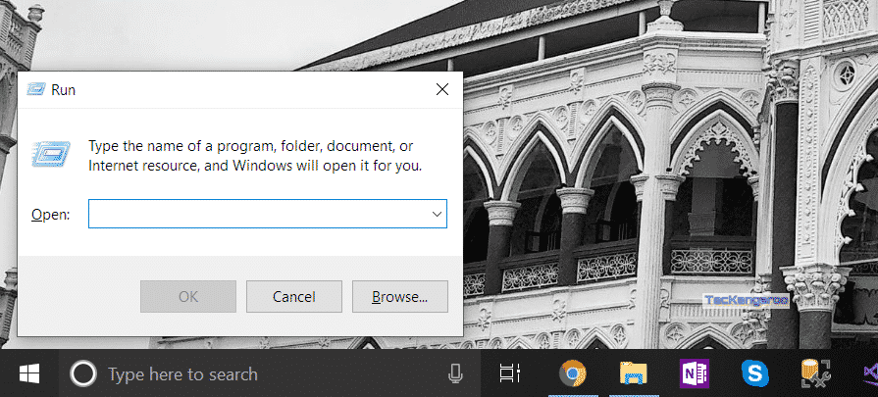Close the Run dialog with X

(x=442, y=89)
